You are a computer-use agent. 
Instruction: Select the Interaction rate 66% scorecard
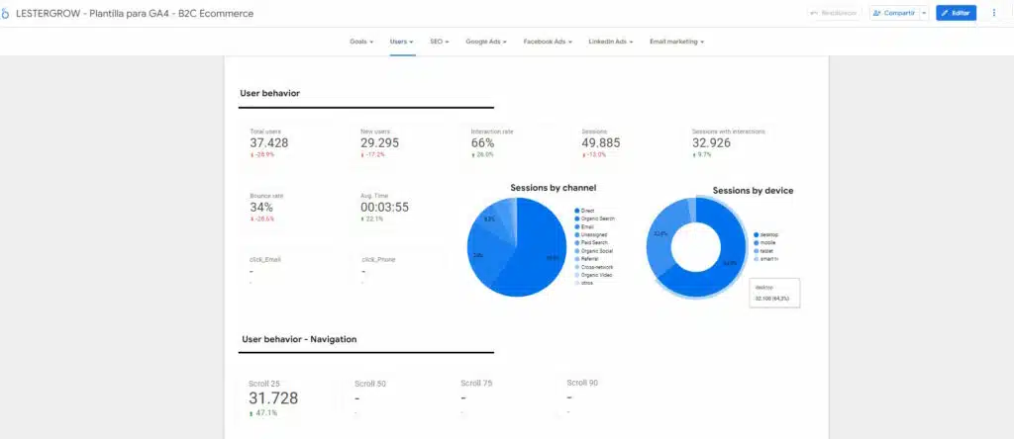click(506, 143)
